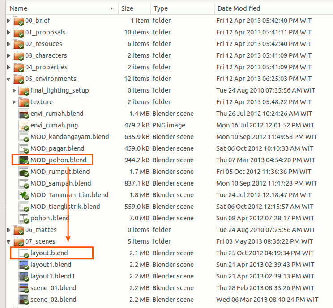The image size is (333, 308).
Task: Click the 944.2 kB size cell
Action: click(x=137, y=160)
